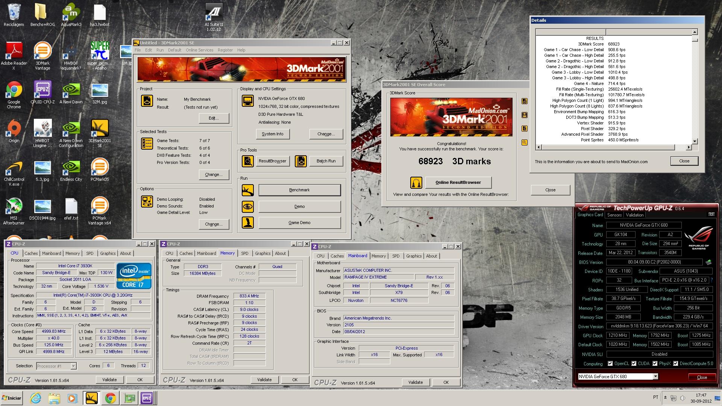
Task: Switch to SPD tab in Memory CPU-Z window
Action: coord(245,253)
